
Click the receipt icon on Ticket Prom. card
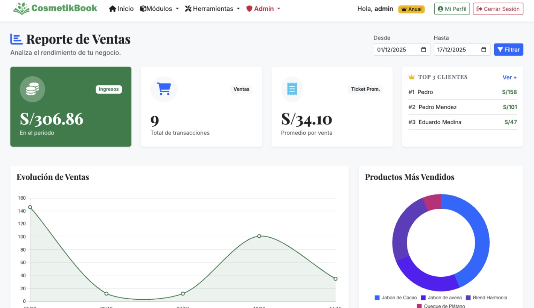292,89
